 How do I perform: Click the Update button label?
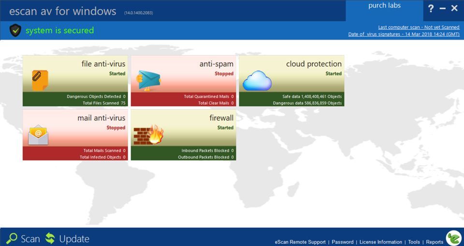point(74,239)
